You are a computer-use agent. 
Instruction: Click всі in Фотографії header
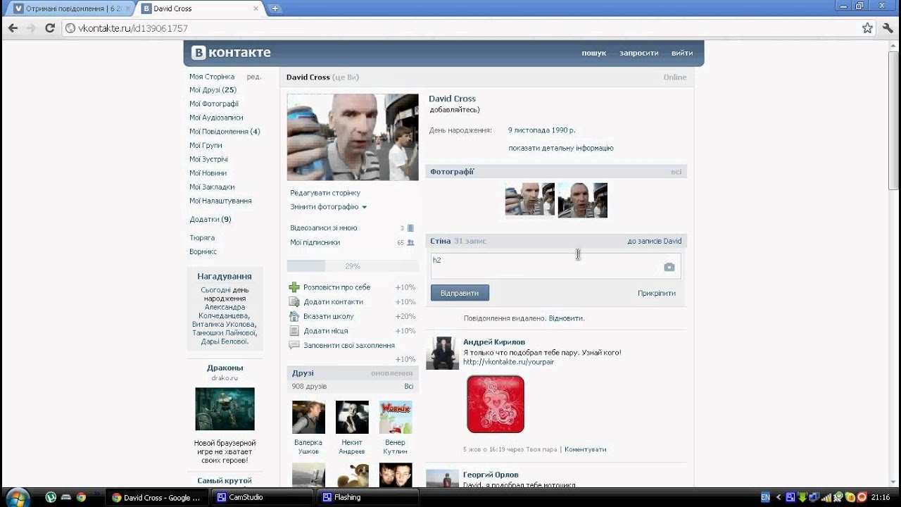click(x=676, y=172)
